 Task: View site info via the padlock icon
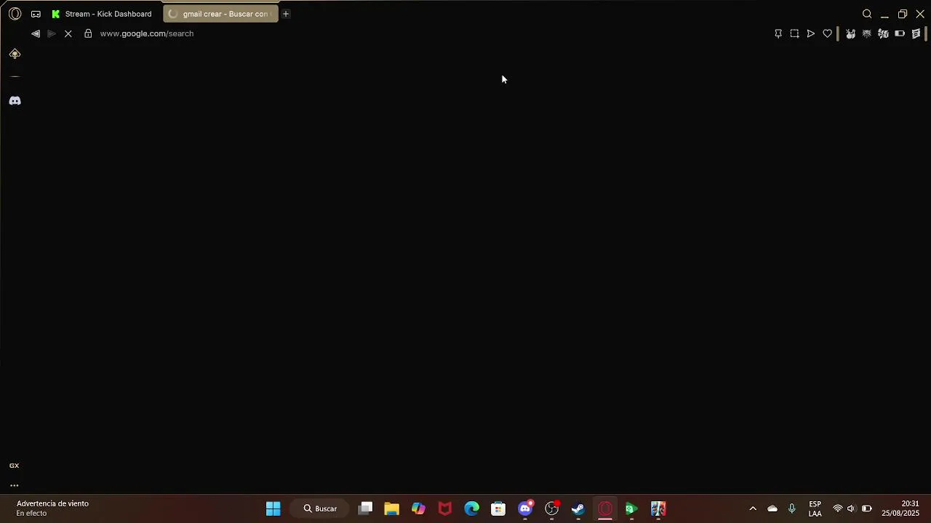pyautogui.click(x=88, y=33)
